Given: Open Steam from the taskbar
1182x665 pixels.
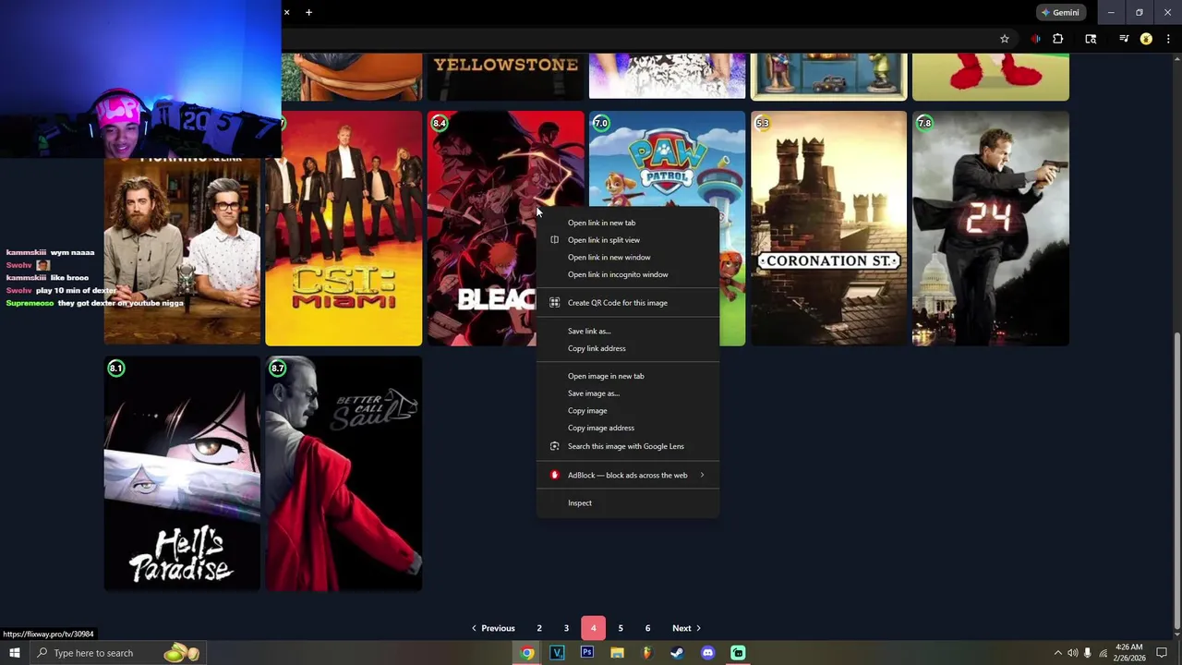Looking at the screenshot, I should (677, 653).
